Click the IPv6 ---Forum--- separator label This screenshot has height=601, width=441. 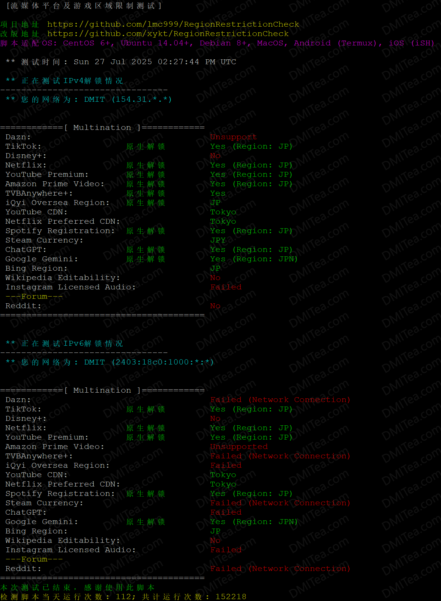34,559
